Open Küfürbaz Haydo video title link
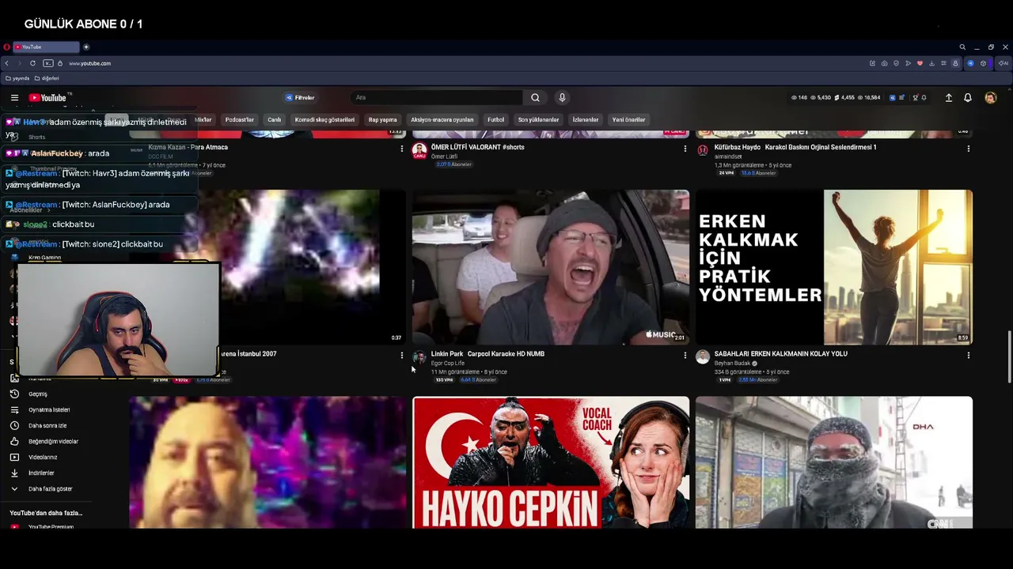Viewport: 1013px width, 569px height. click(x=795, y=147)
